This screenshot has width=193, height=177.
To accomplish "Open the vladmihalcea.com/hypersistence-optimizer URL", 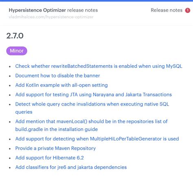I will point(51,17).
